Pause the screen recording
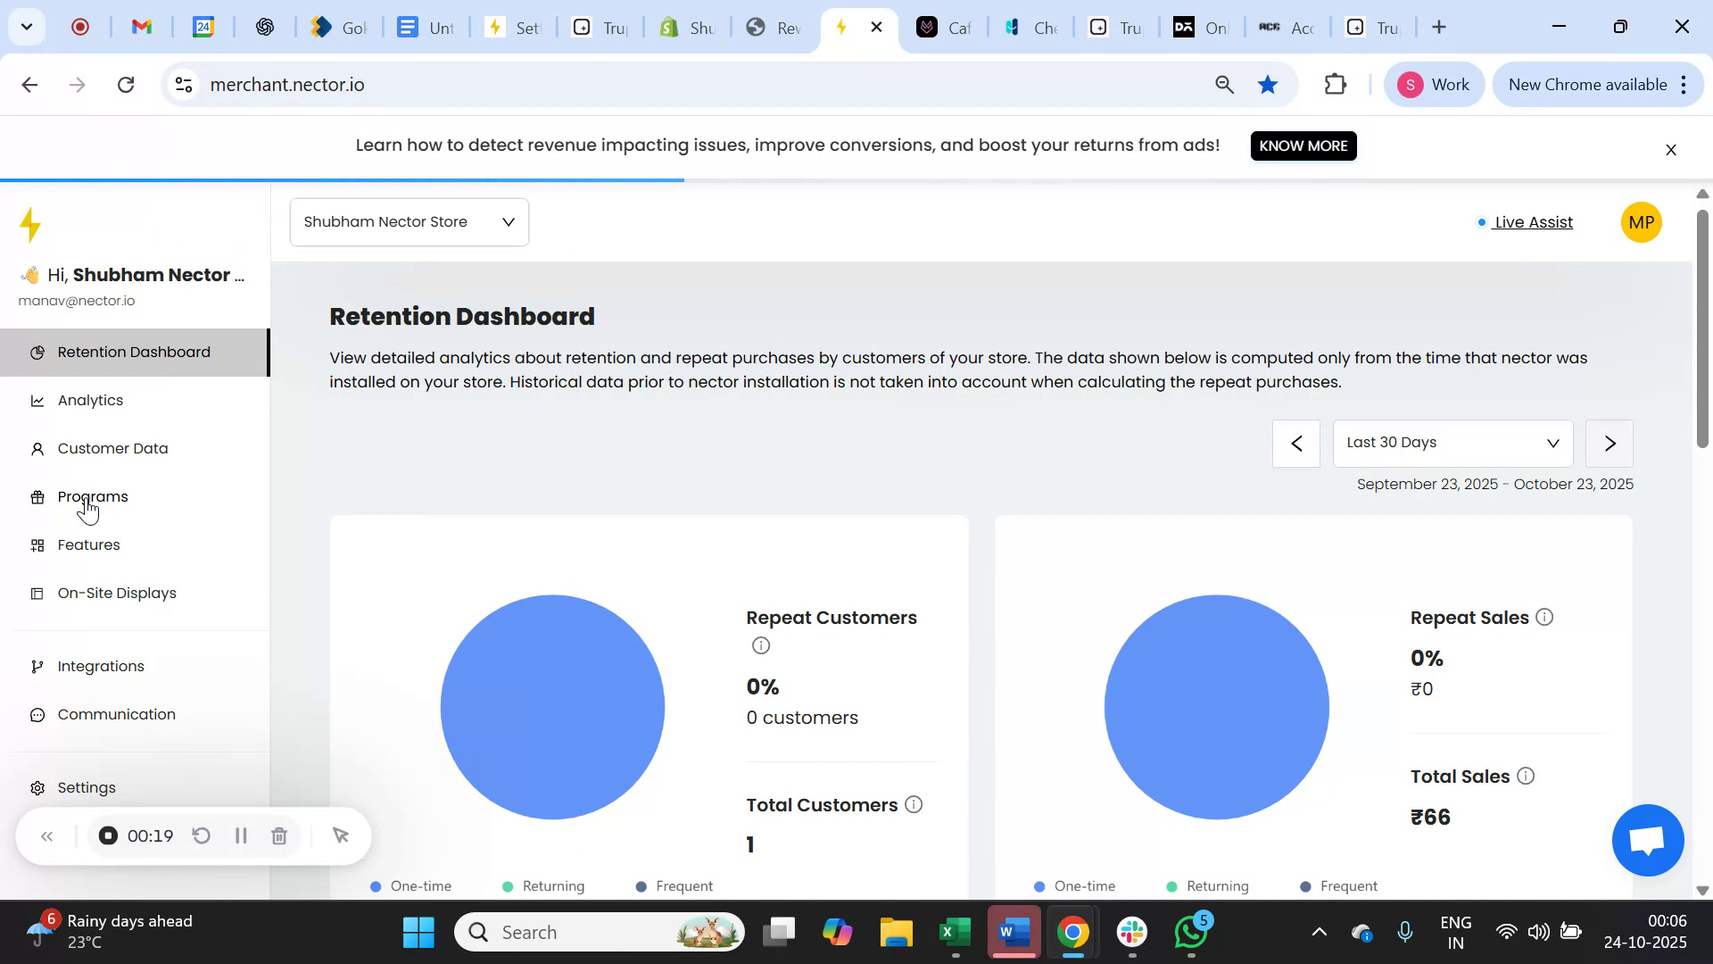This screenshot has width=1713, height=964. click(240, 835)
